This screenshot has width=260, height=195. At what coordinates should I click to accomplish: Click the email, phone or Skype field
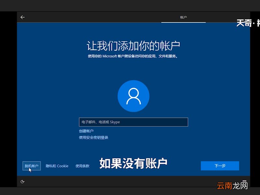click(134, 122)
